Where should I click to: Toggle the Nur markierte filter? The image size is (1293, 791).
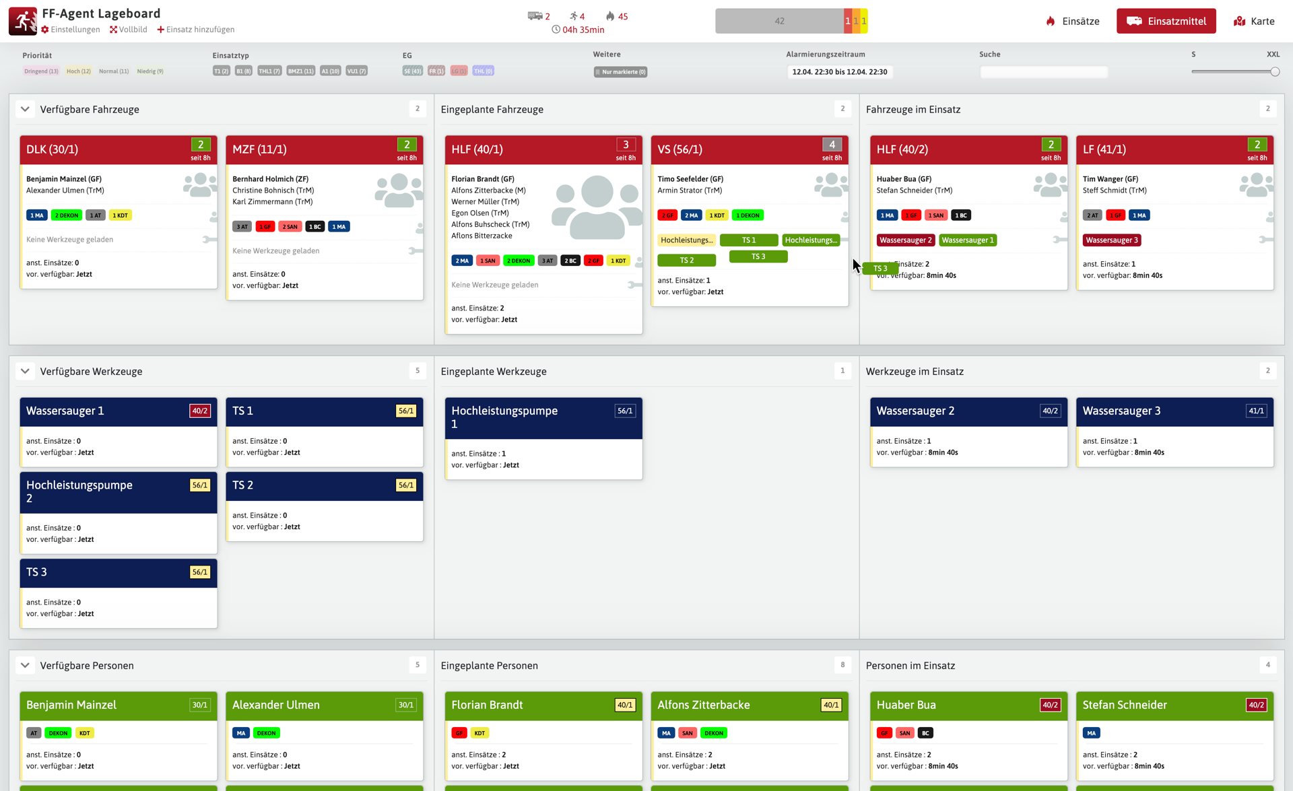(620, 72)
